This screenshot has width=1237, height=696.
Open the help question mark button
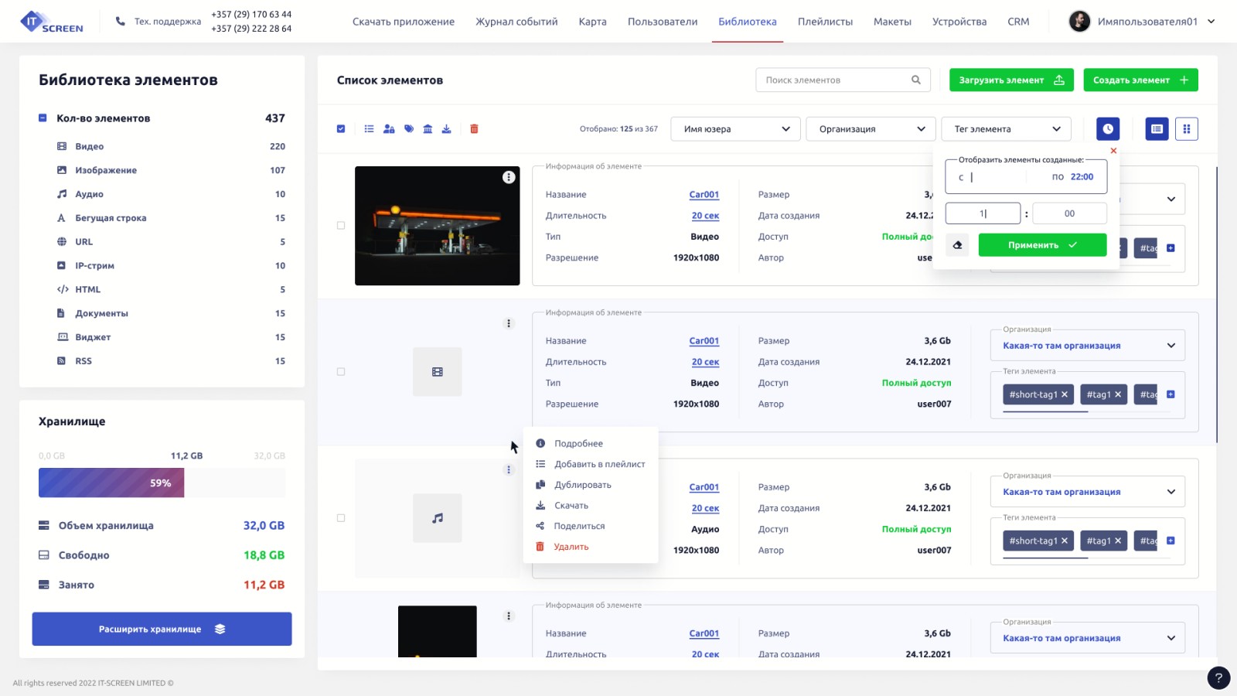[1218, 678]
